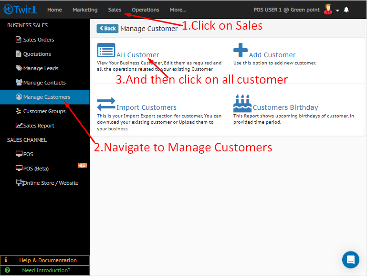Click the Twirll logo
This screenshot has width=367, height=276.
click(20, 10)
